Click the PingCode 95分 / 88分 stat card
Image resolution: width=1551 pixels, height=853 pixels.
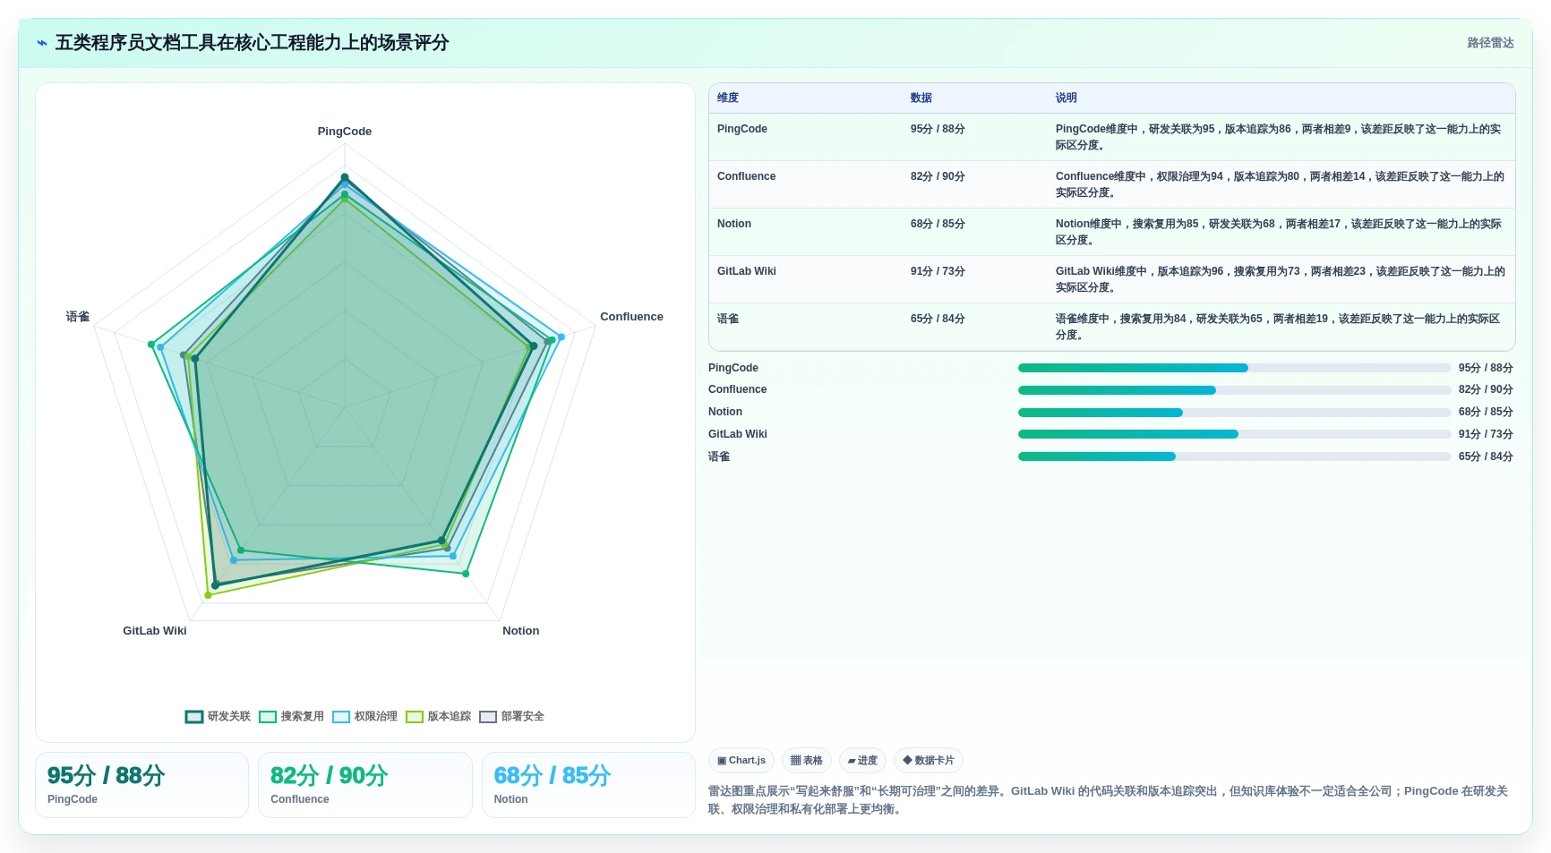[141, 785]
